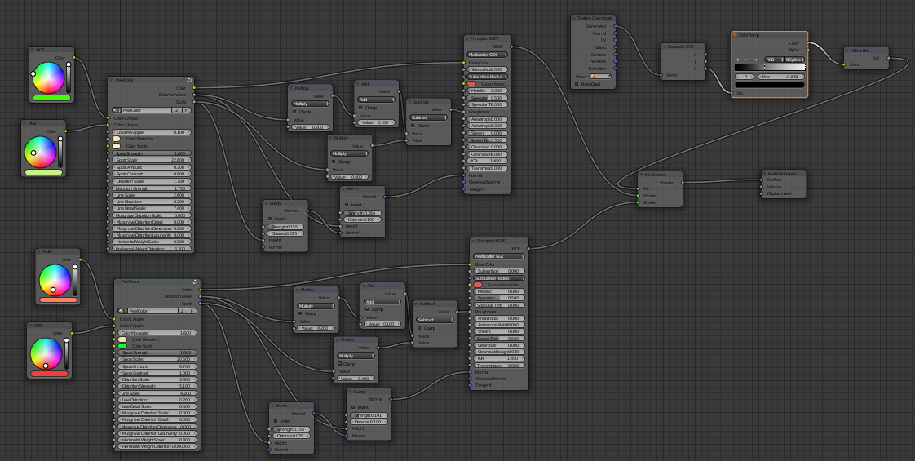The image size is (915, 461).
Task: Click Surface input socket on Material Output
Action: point(762,180)
